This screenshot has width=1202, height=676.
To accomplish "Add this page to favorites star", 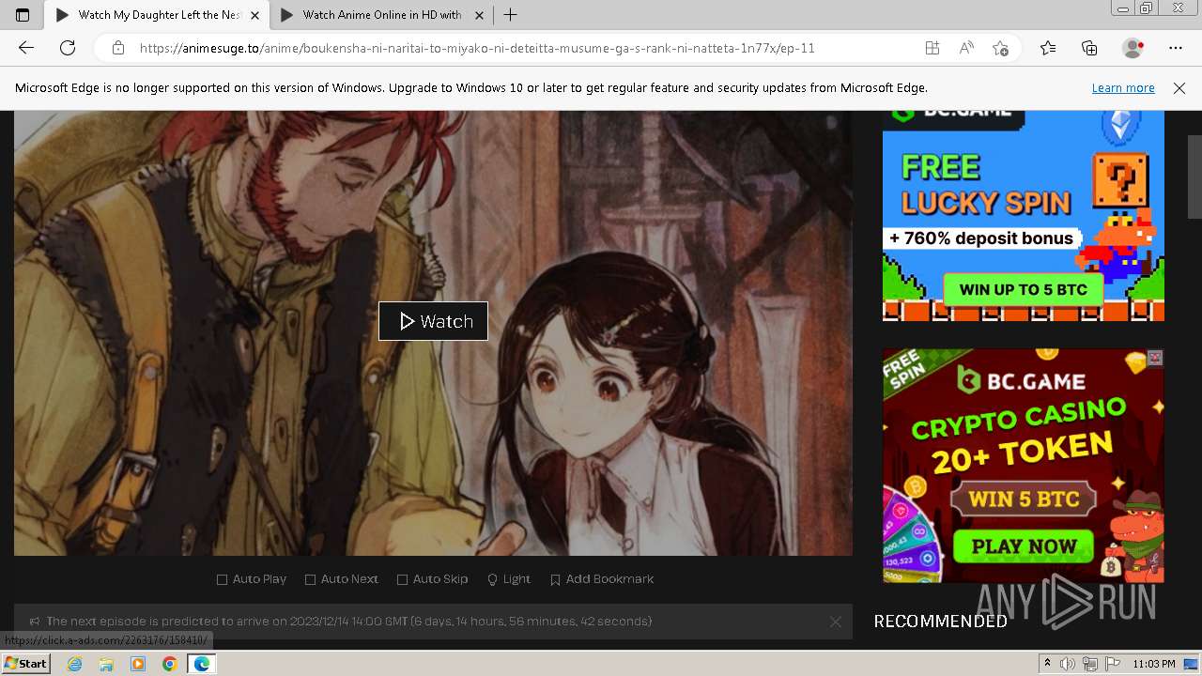I will [1001, 48].
